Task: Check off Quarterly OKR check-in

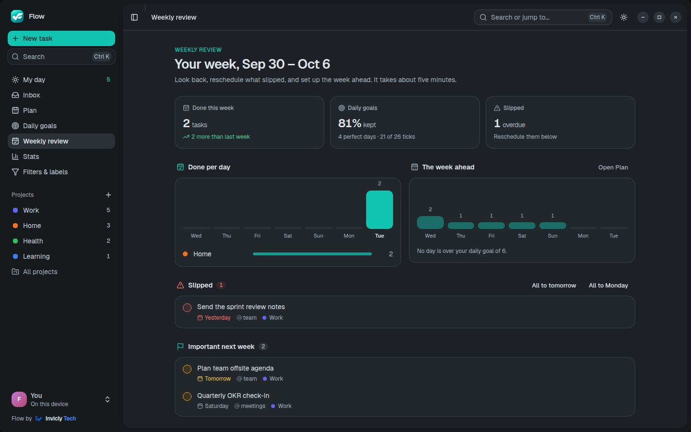Action: point(187,396)
